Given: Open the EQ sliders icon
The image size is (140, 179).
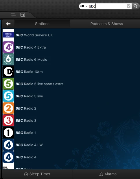Looking at the screenshot, I should (13, 15).
